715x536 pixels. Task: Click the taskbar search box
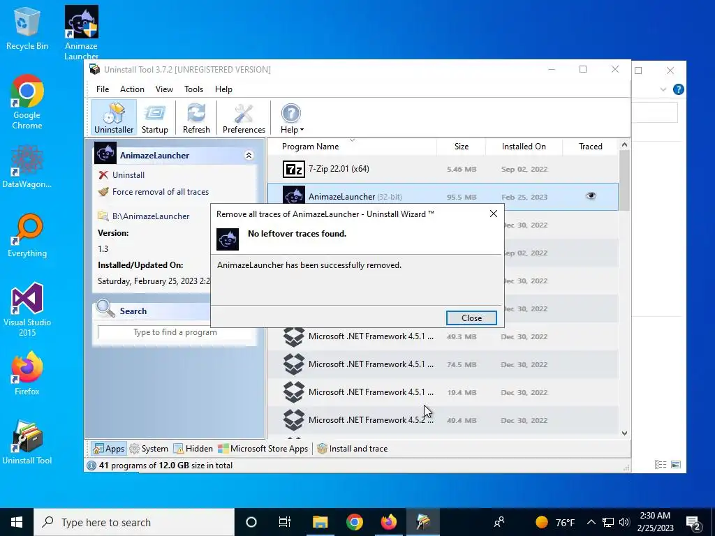[x=134, y=522]
